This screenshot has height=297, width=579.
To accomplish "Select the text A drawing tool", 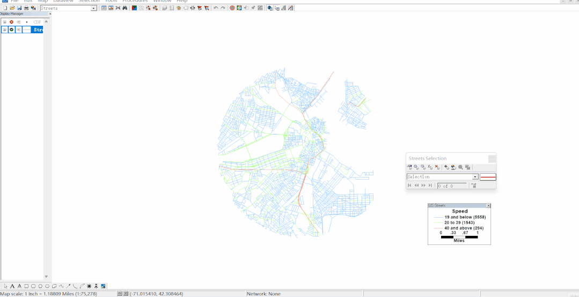I will (x=12, y=286).
